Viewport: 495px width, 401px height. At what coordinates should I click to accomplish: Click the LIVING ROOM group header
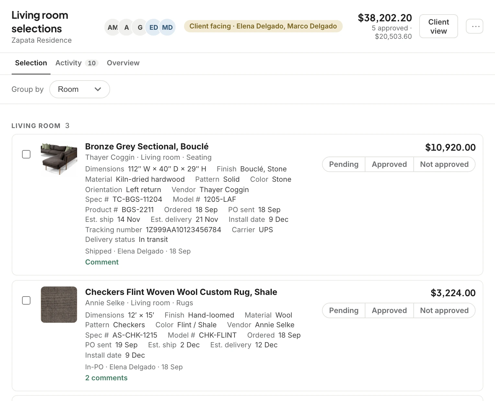pos(40,126)
